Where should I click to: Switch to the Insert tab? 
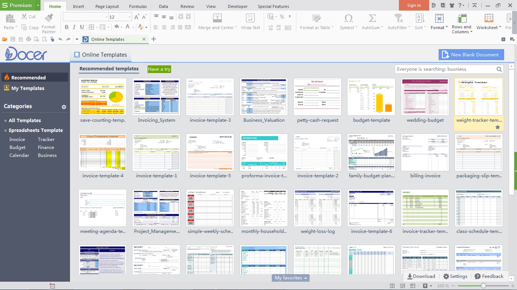(x=78, y=6)
